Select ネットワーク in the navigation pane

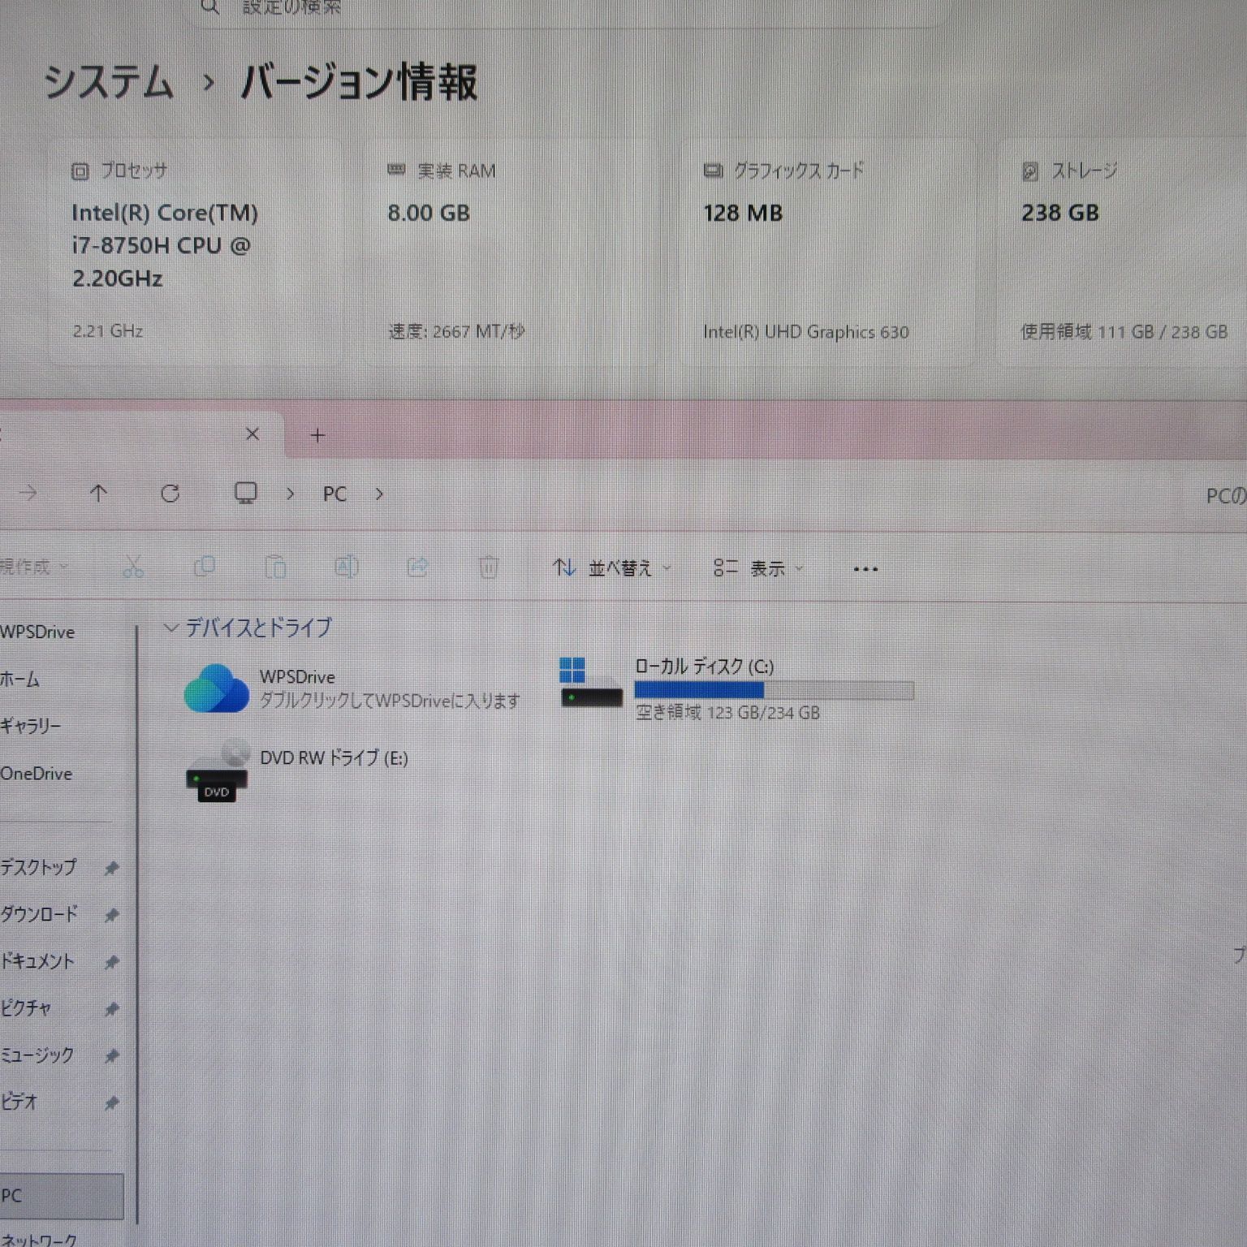click(x=39, y=1239)
